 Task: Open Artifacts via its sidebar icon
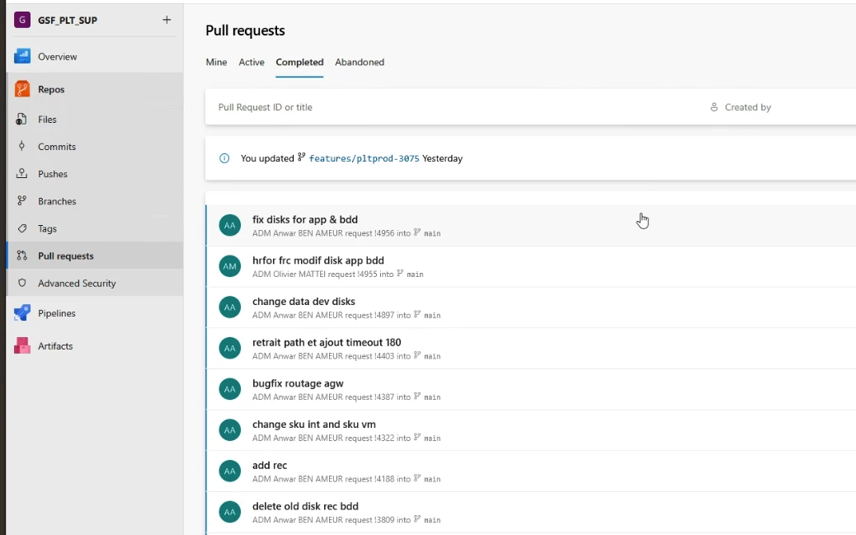22,346
